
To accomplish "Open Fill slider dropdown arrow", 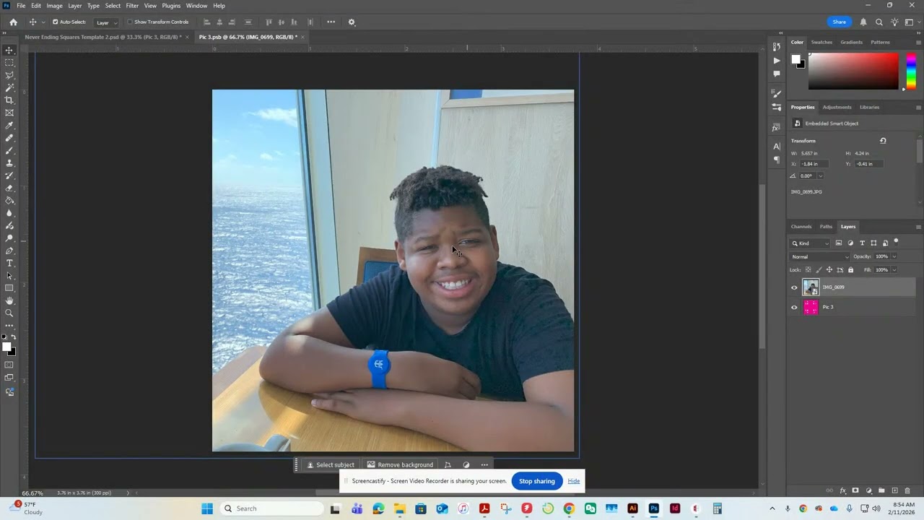I will 894,270.
